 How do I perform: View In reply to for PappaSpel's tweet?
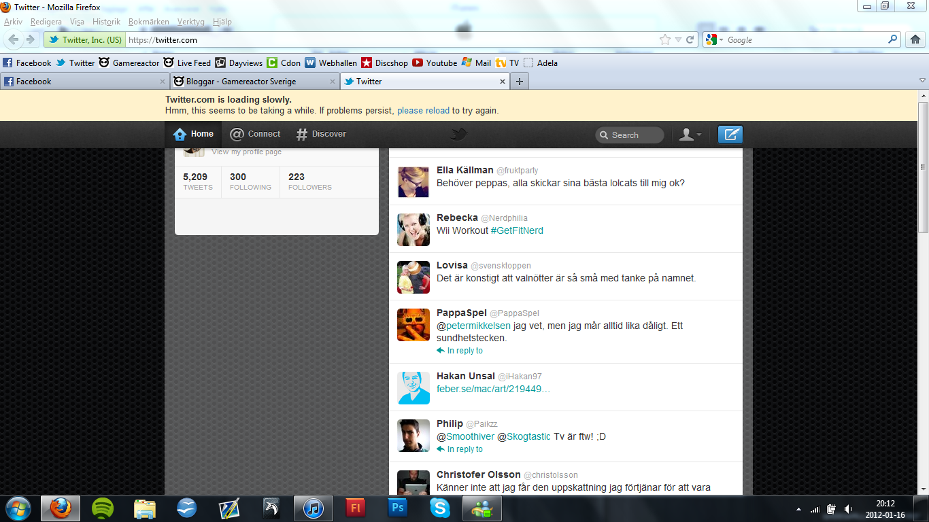[460, 351]
